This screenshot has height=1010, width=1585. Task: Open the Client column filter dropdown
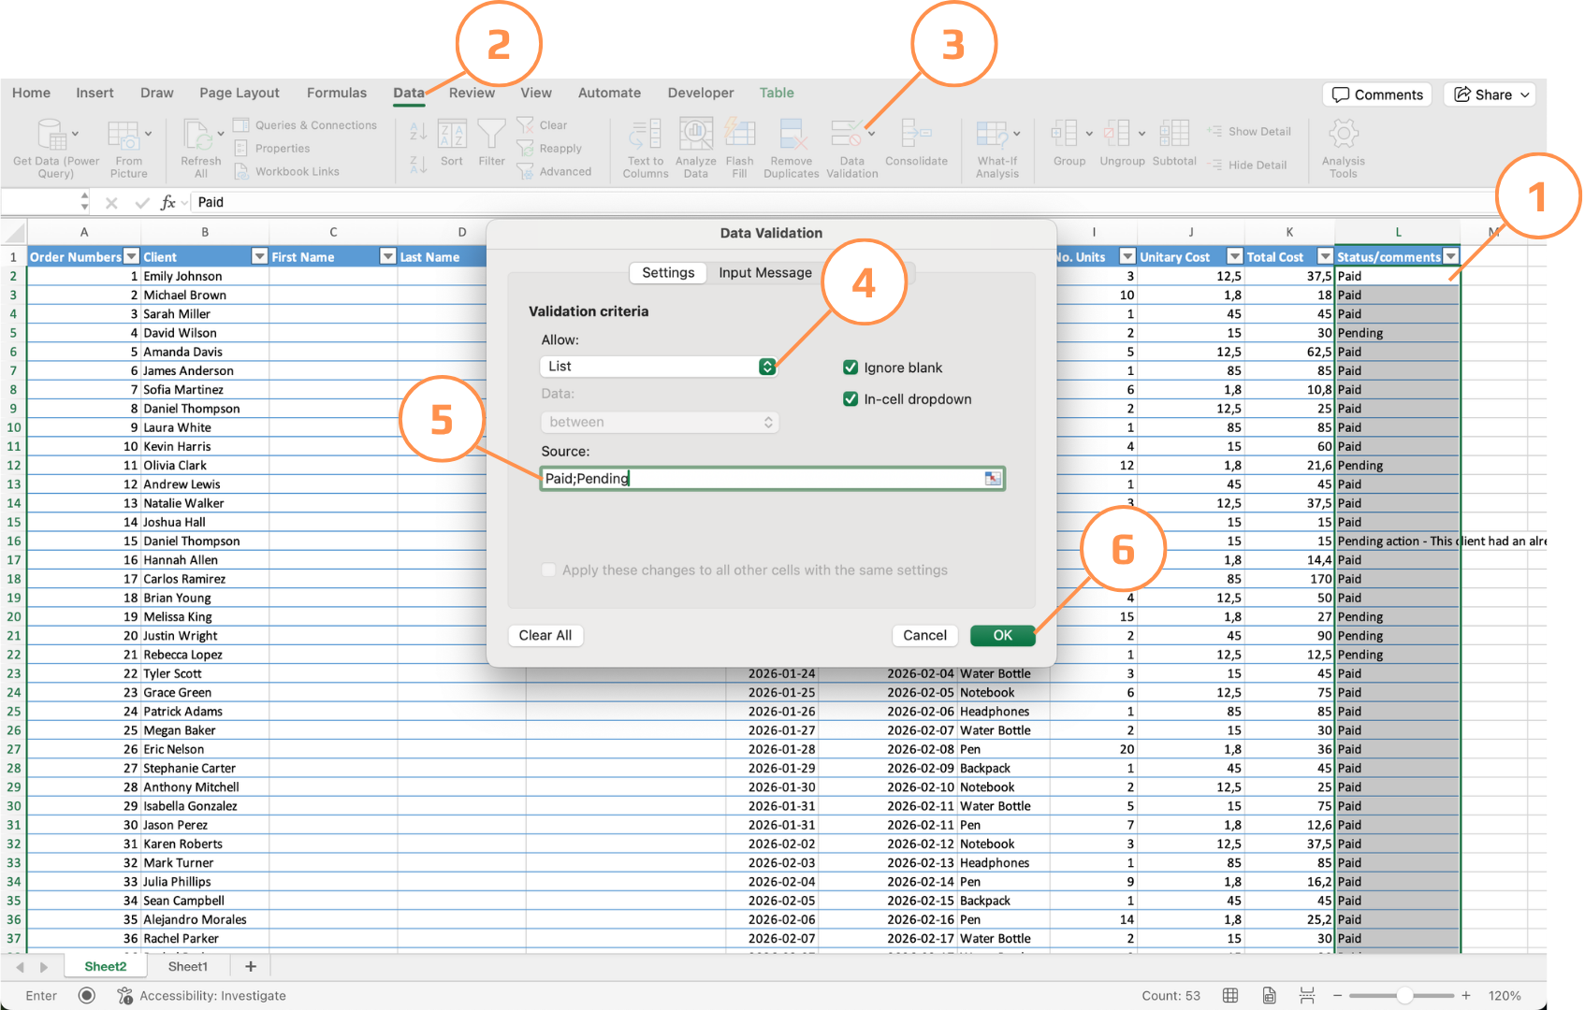coord(259,257)
